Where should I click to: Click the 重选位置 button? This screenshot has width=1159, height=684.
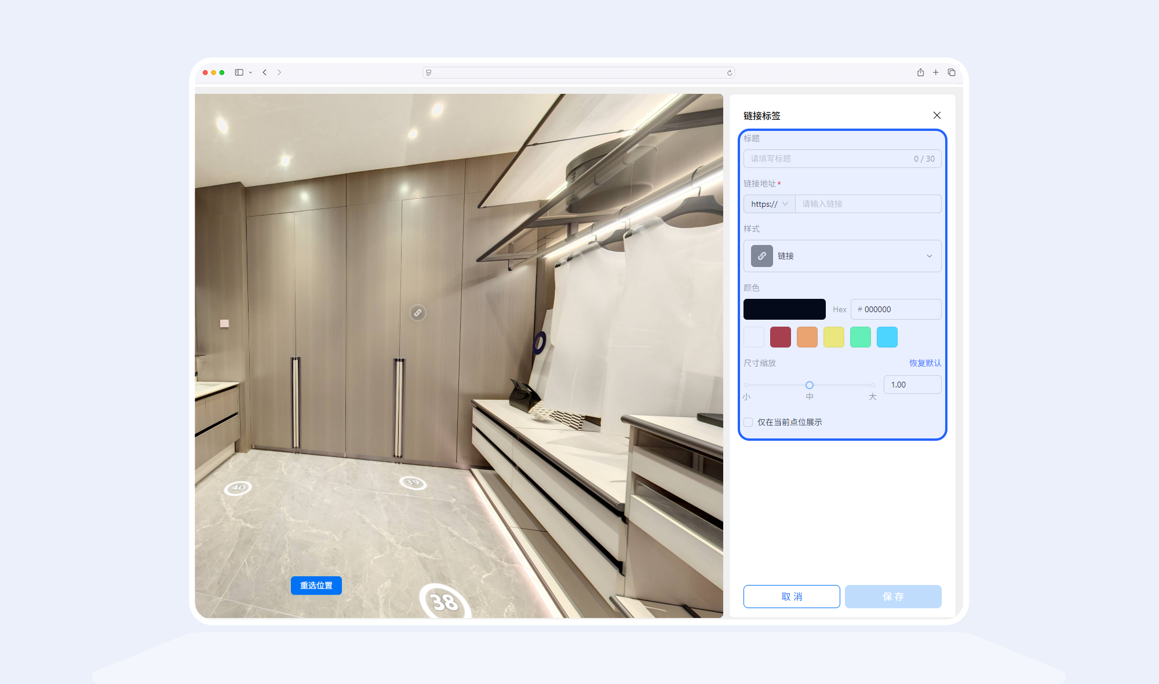coord(316,586)
